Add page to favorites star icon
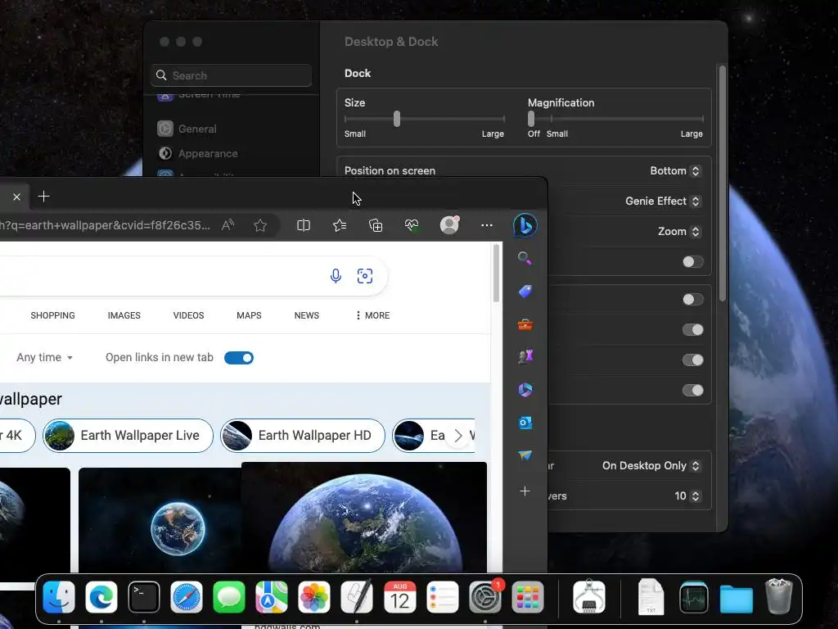Screen dimensions: 838x629 [x=260, y=225]
